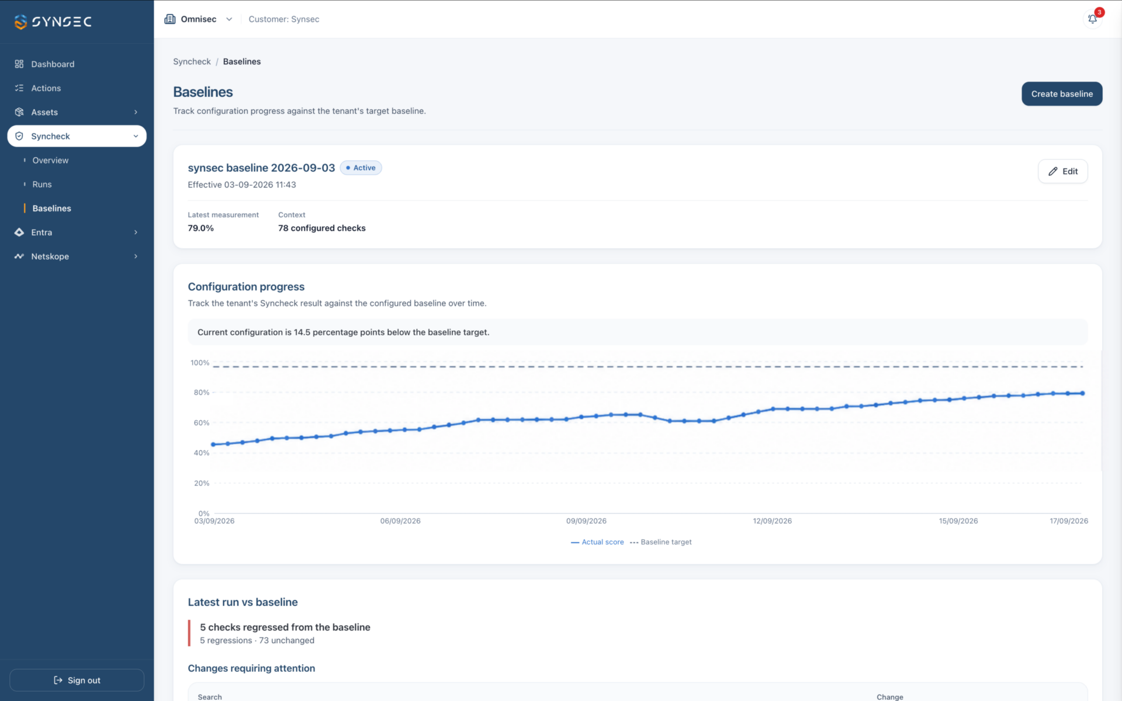Toggle the Baseline target legend entry

(x=661, y=542)
